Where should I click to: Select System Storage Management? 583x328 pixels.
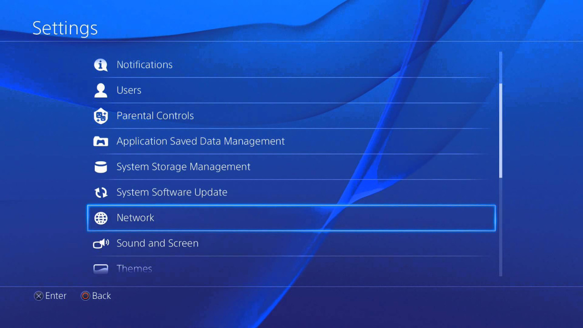(291, 167)
